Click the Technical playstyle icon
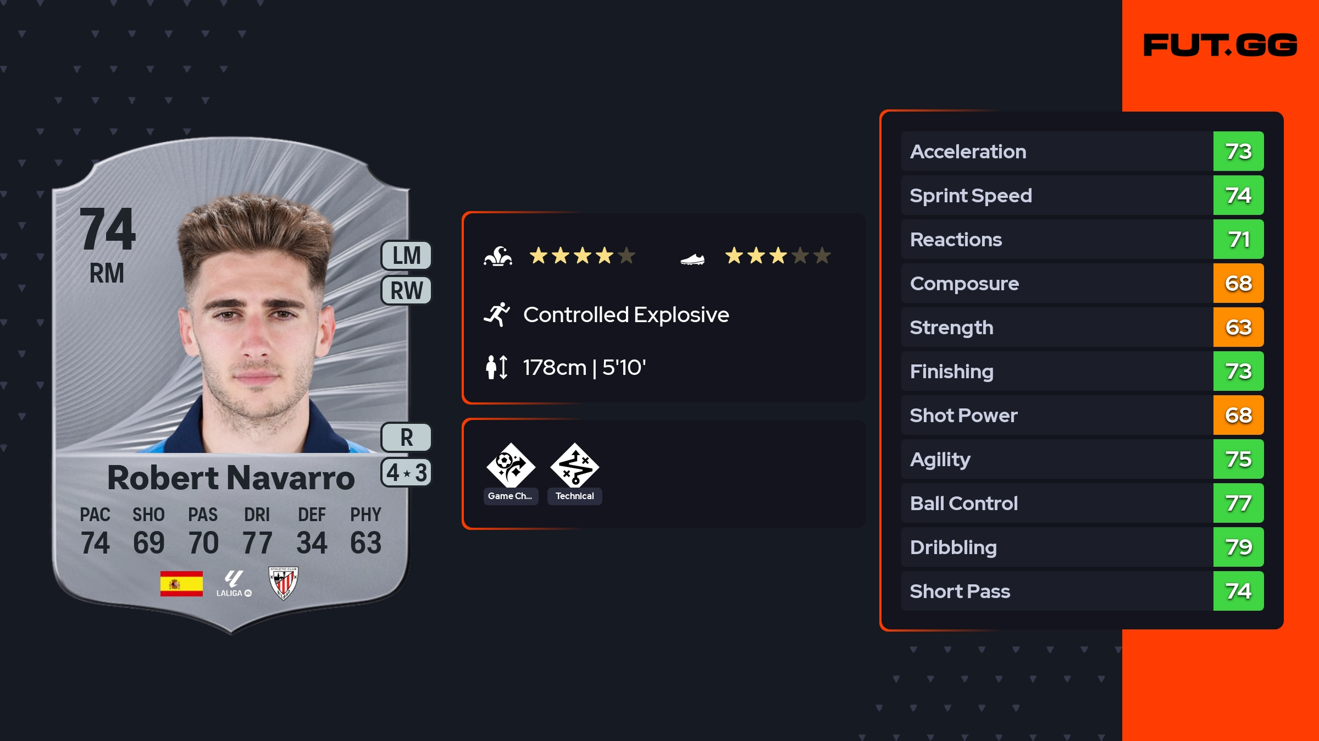Image resolution: width=1319 pixels, height=741 pixels. pos(574,465)
